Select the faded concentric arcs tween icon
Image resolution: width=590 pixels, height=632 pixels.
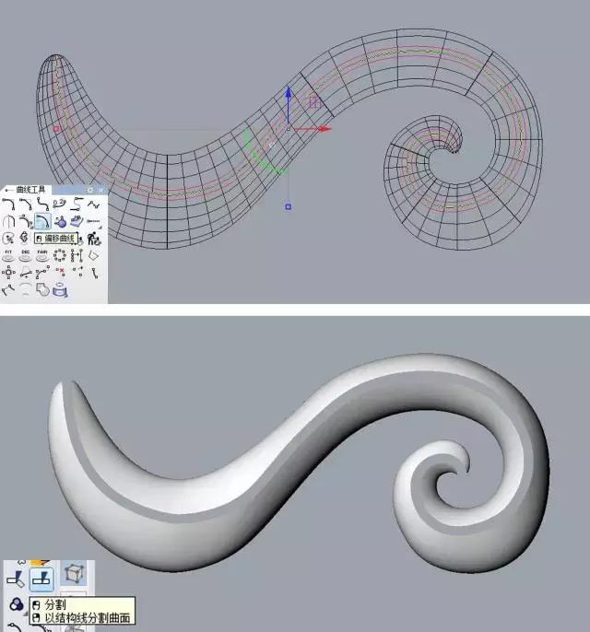26,289
